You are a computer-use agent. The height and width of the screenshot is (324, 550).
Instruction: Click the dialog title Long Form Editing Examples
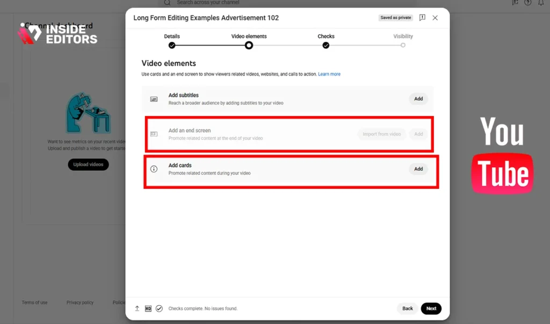[x=206, y=18]
